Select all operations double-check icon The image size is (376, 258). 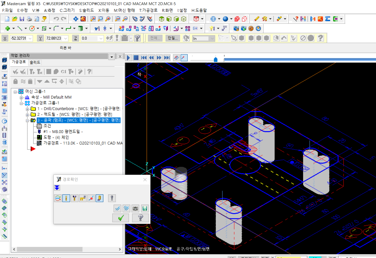[16, 72]
